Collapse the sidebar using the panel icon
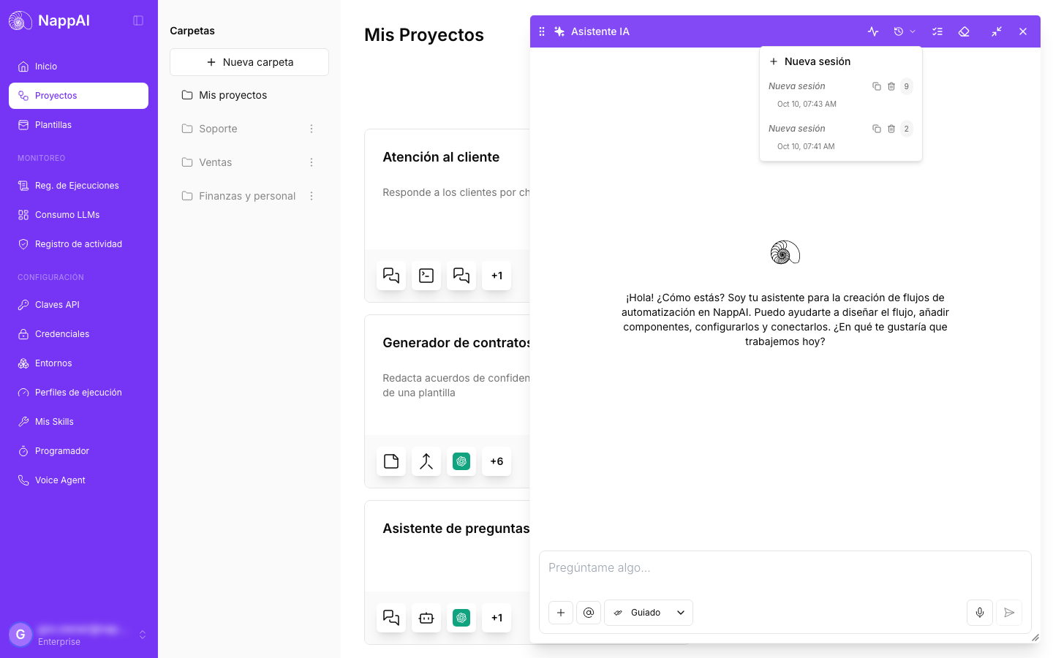 [x=138, y=20]
